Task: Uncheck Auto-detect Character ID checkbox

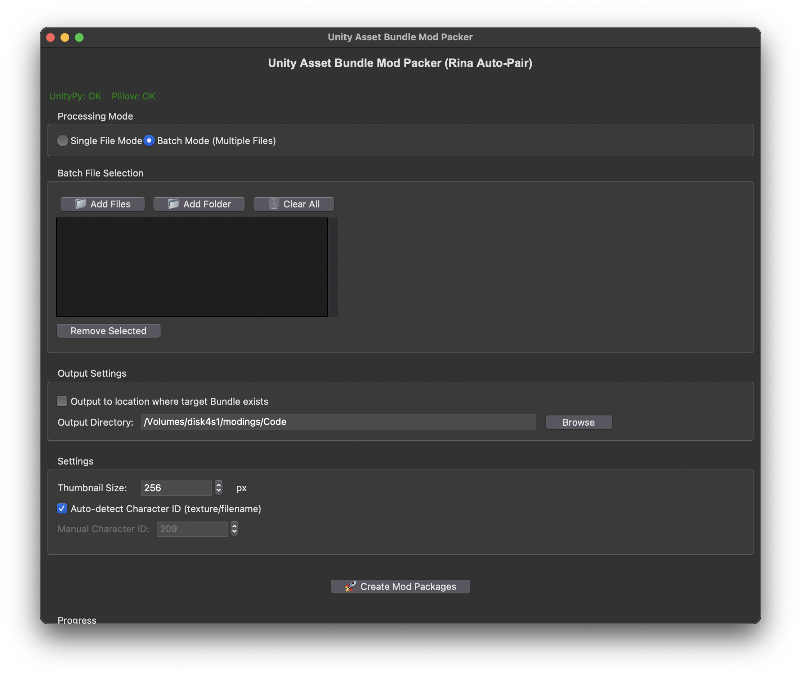Action: pos(62,508)
